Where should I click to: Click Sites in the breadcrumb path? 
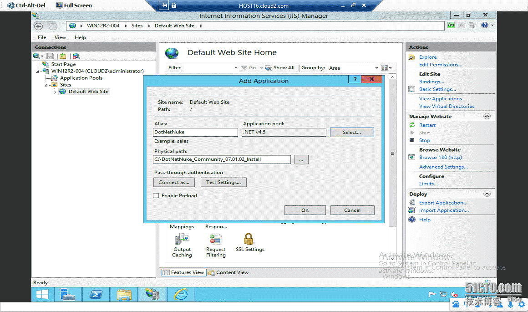(x=137, y=26)
